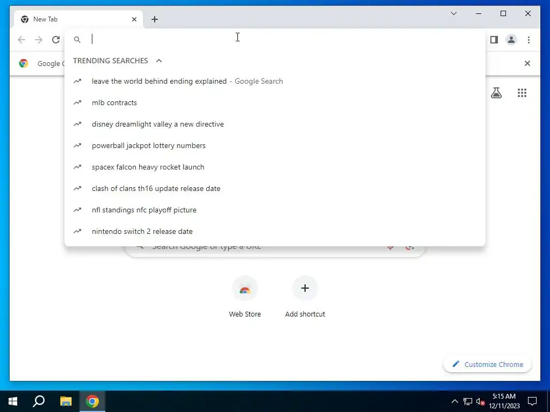Select 'spacex falcon heavy rocket launch' suggestion
This screenshot has height=412, width=550.
tap(275, 167)
